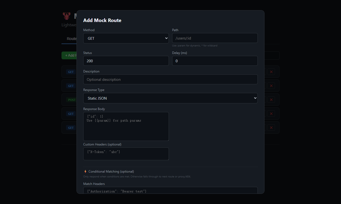Open the Method dropdown showing GET
The width and height of the screenshot is (341, 204).
[x=126, y=38]
